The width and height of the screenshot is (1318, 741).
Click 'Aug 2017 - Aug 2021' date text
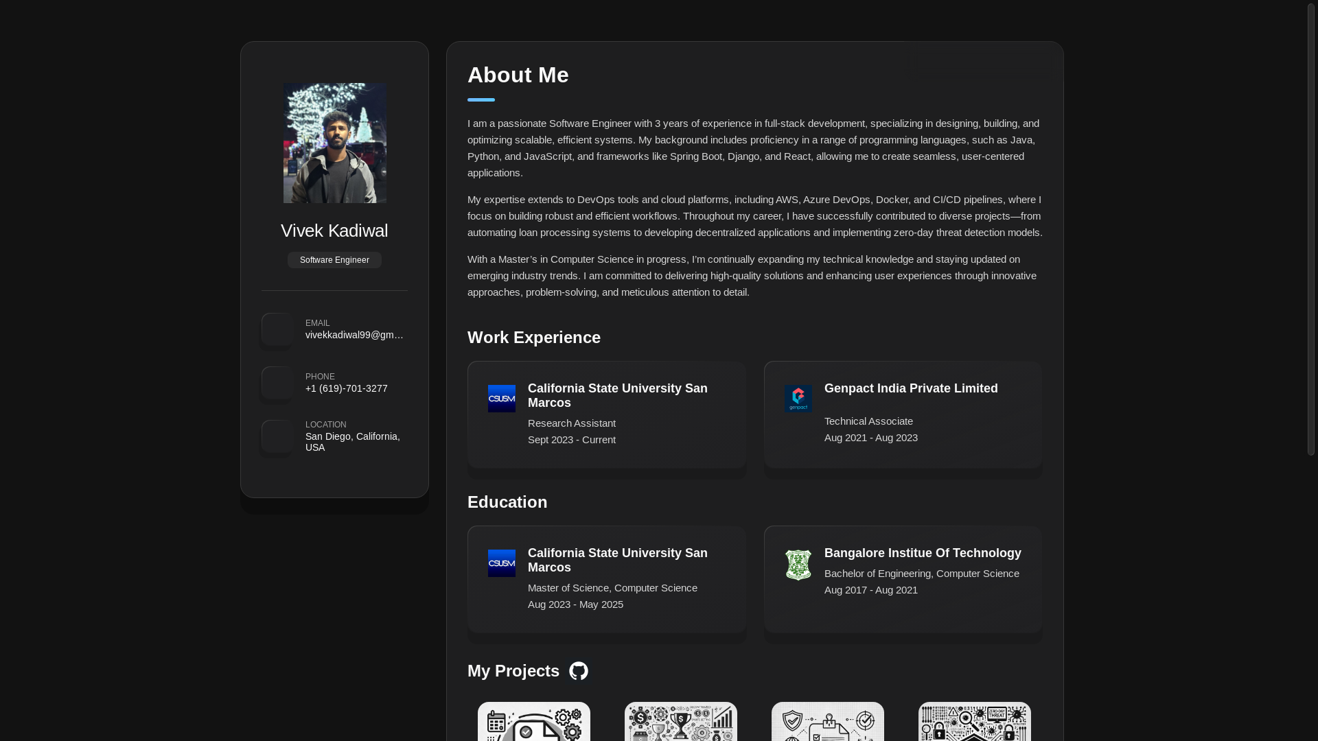(871, 590)
